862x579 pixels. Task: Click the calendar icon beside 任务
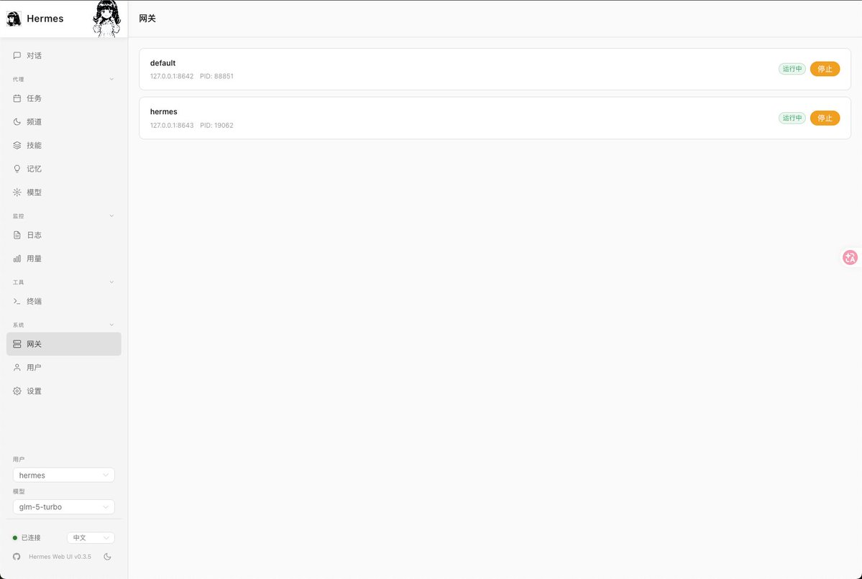[x=17, y=98]
